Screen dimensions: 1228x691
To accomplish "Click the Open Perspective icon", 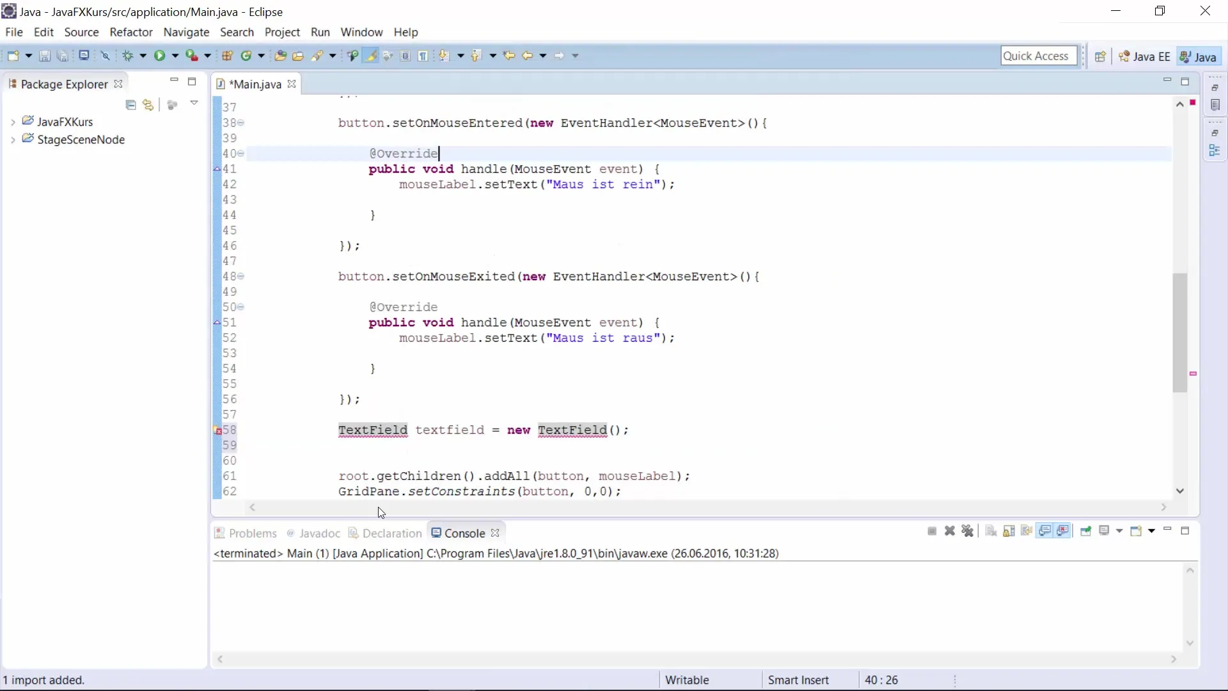I will [x=1100, y=56].
